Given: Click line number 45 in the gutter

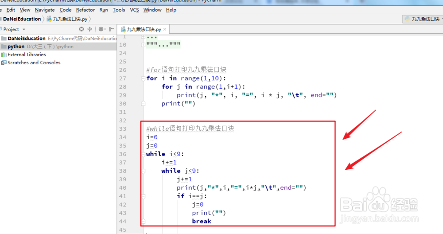Looking at the screenshot, I should coord(123,230).
